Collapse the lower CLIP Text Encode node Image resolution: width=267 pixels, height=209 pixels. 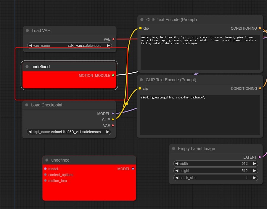pyautogui.click(x=141, y=80)
